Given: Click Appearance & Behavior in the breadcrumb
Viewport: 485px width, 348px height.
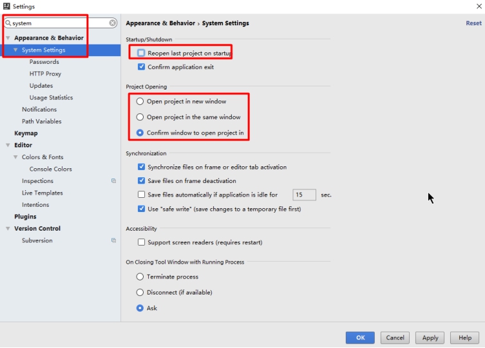Looking at the screenshot, I should 160,23.
